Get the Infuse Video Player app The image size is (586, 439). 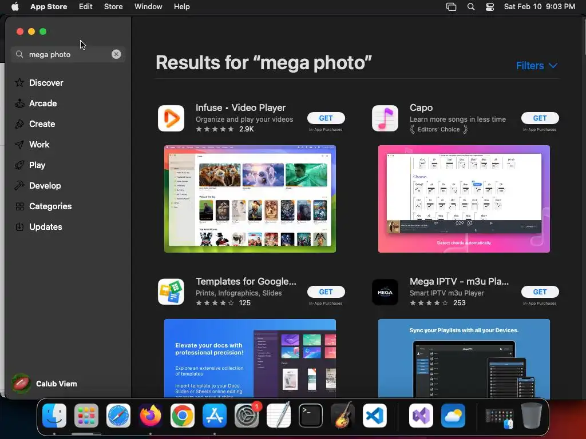326,118
